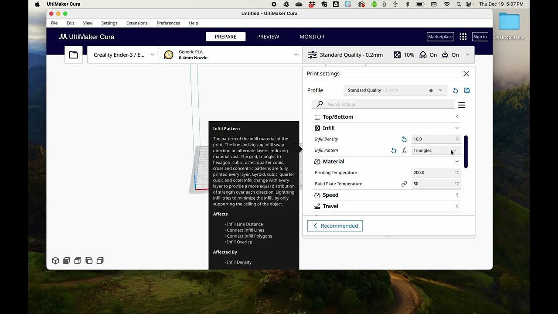This screenshot has height=314, width=558.
Task: Click the Travel category icon
Action: click(317, 206)
